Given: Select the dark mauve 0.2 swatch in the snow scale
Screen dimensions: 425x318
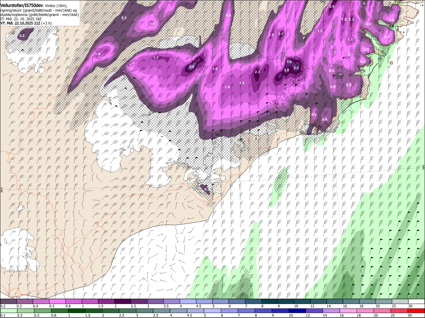Looking at the screenshot, I should [x=8, y=301].
